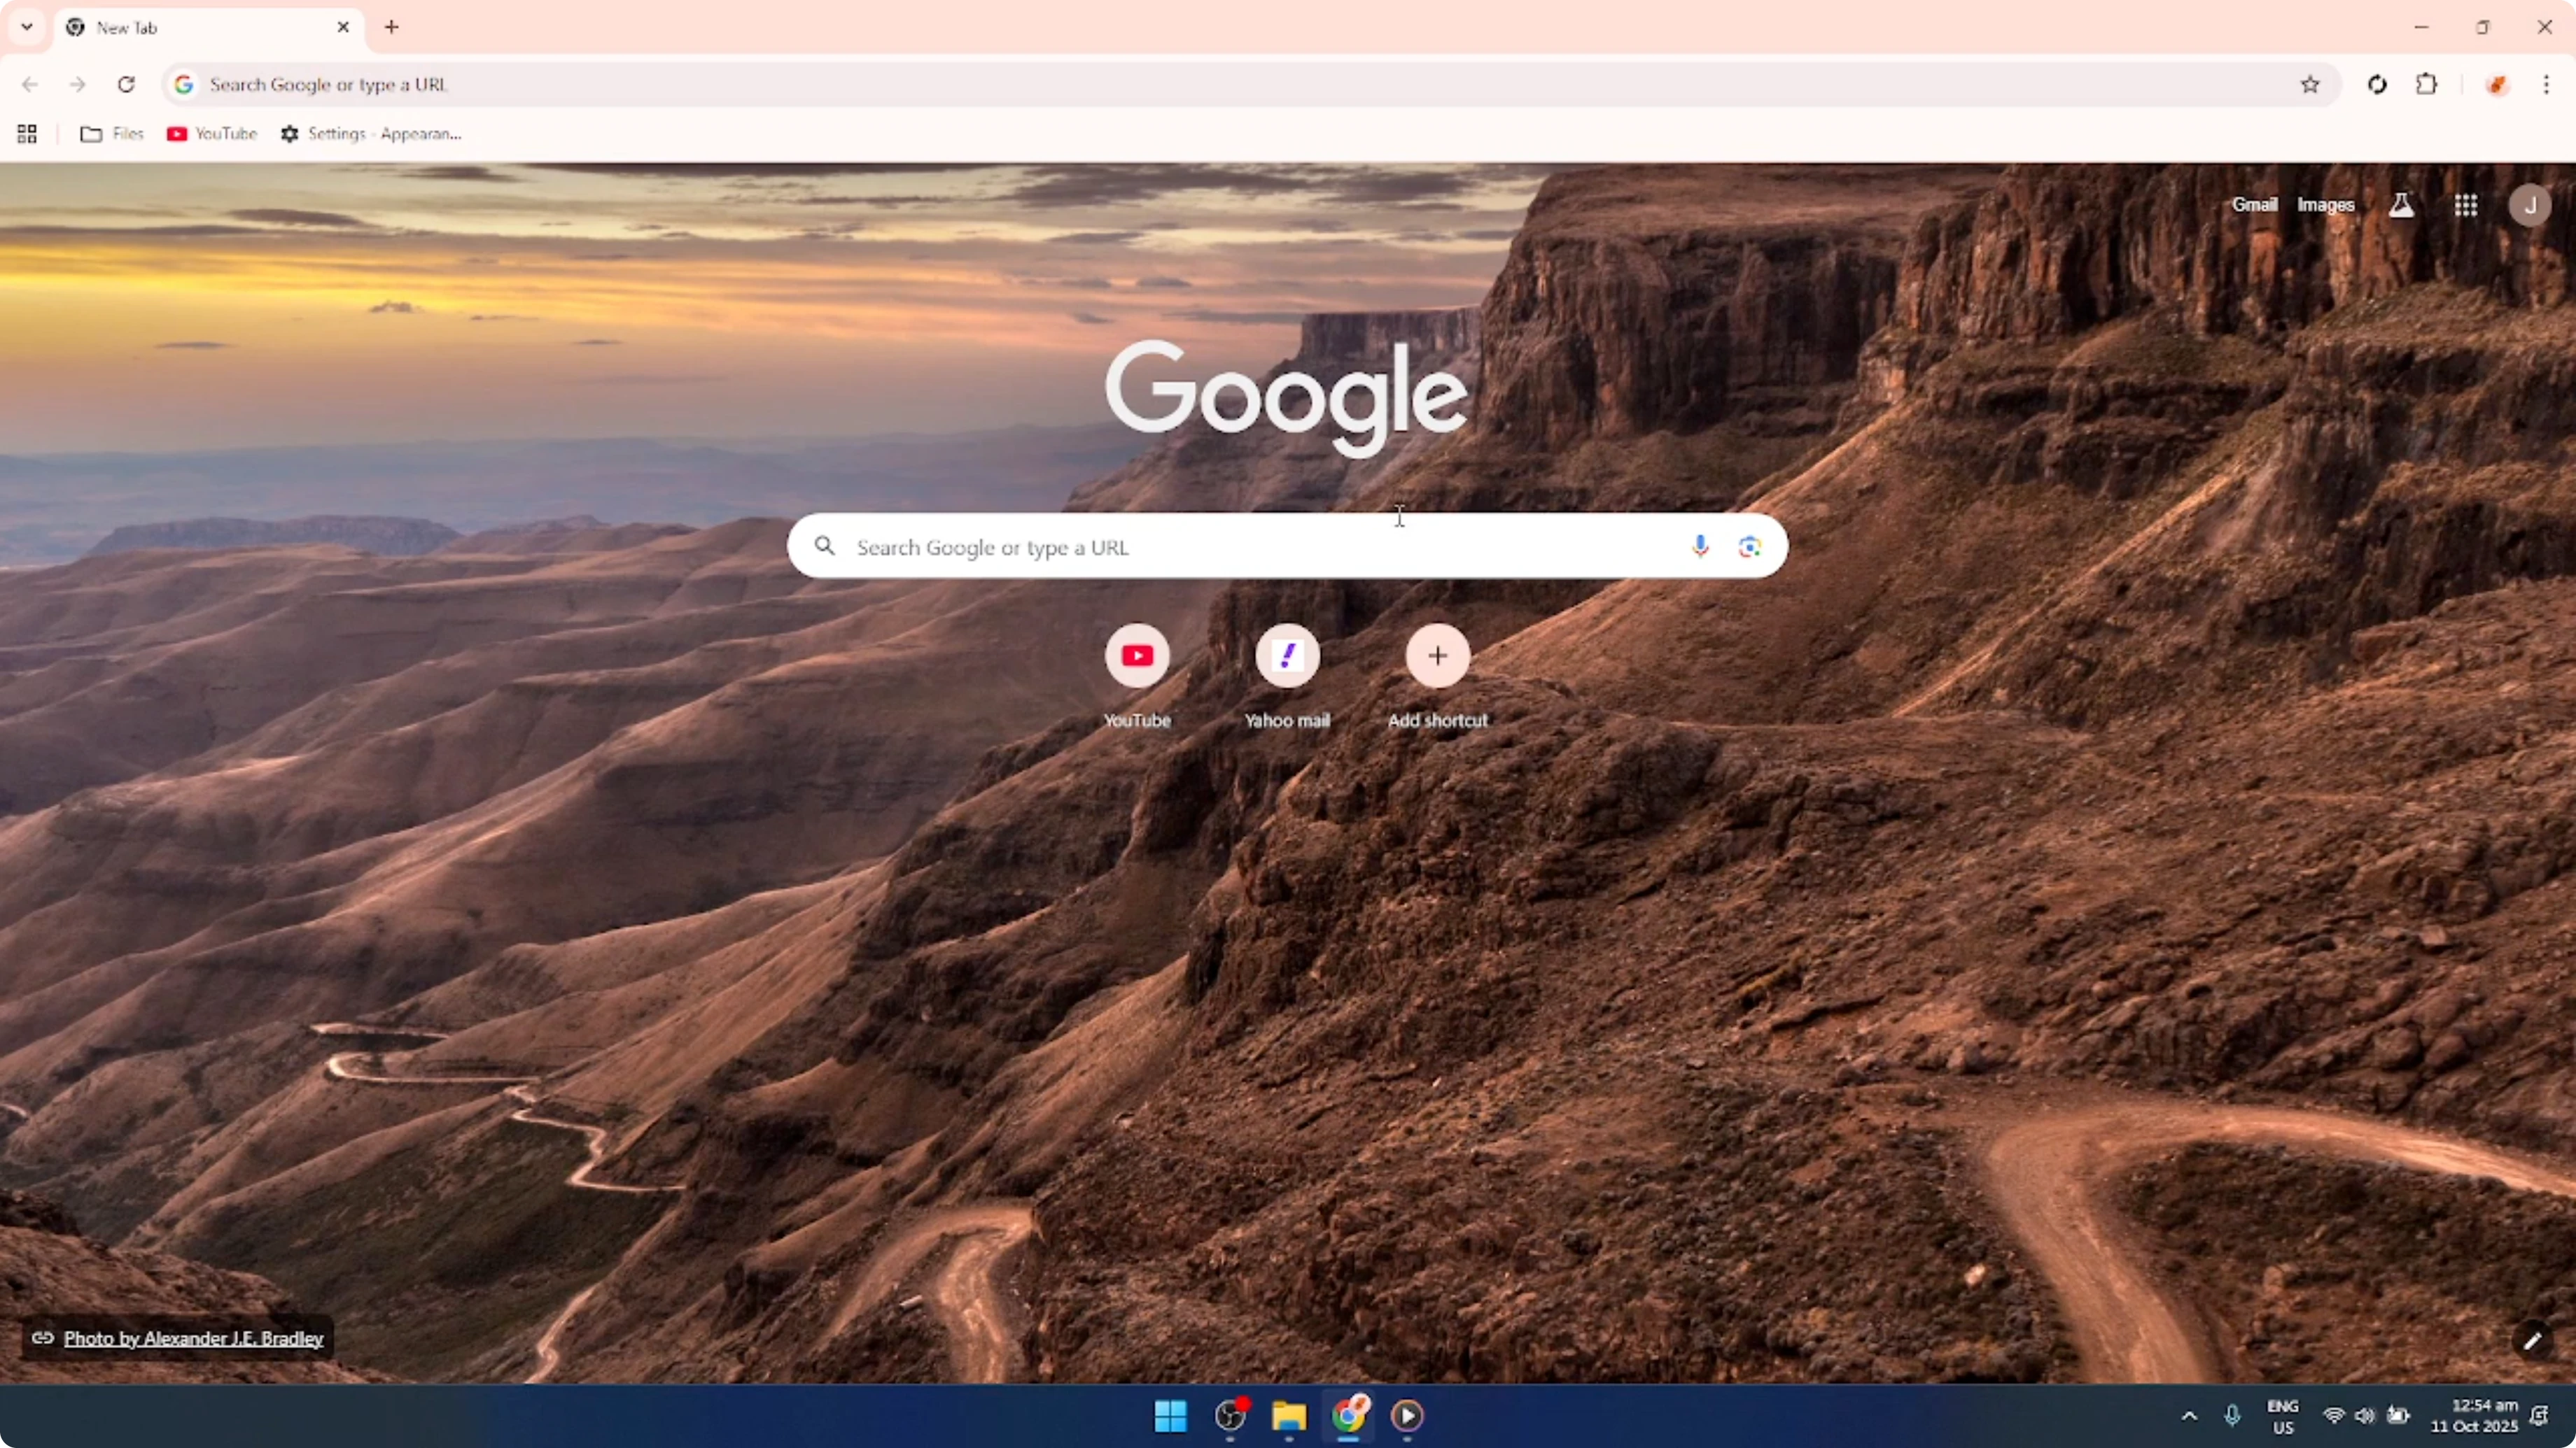Open Chrome's three-dot menu
The height and width of the screenshot is (1448, 2576).
(x=2546, y=85)
